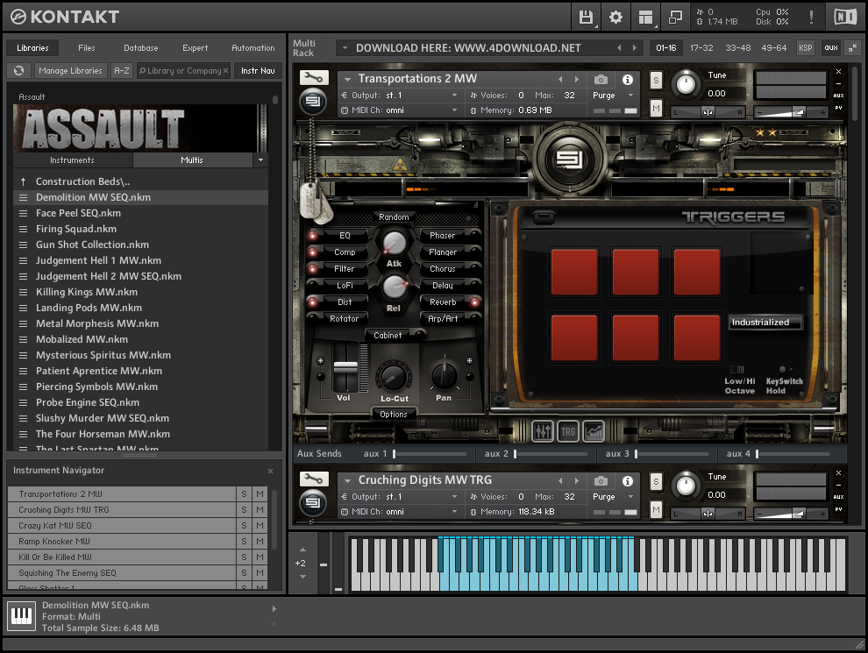
Task: Toggle the Comp effect LED
Action: 313,252
